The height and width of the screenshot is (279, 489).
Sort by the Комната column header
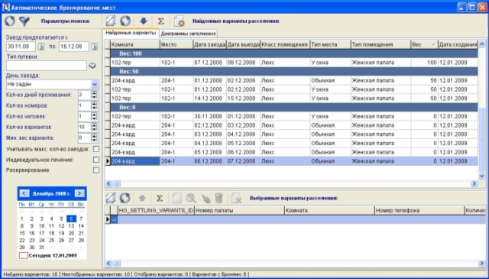click(x=135, y=44)
